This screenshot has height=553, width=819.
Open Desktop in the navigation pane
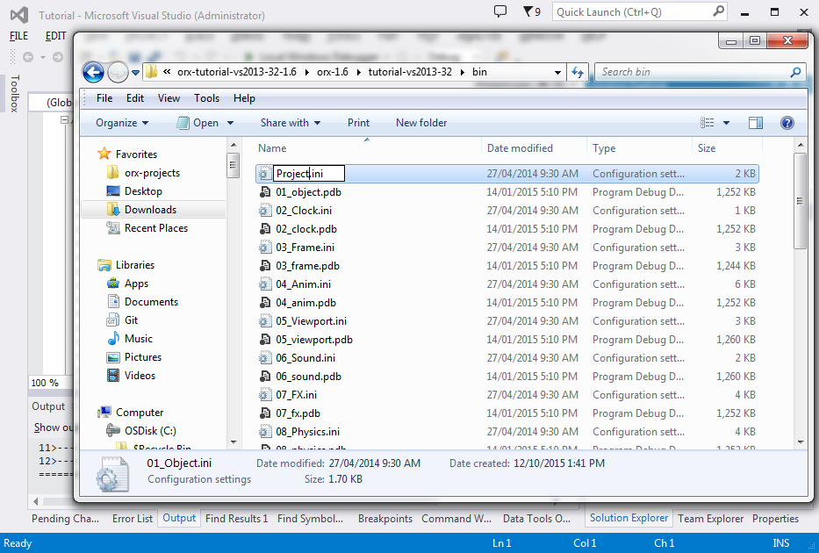click(x=143, y=191)
